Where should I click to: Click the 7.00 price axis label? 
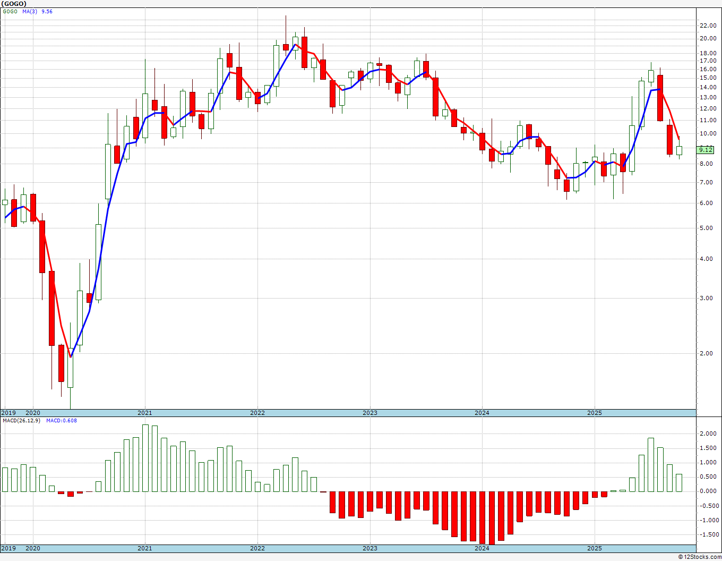pos(706,182)
